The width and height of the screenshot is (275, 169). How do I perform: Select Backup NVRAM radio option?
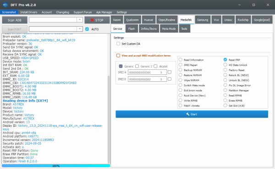coord(181,70)
